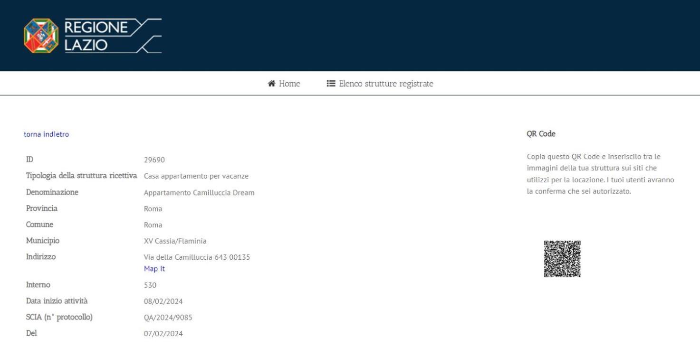Click the Regione Lazio logo
The height and width of the screenshot is (358, 700).
point(93,36)
